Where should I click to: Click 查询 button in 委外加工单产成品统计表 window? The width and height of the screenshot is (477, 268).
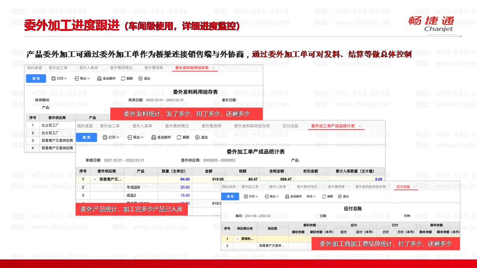(86, 137)
